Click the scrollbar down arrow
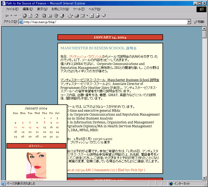208x187 pixels. [x=204, y=178]
